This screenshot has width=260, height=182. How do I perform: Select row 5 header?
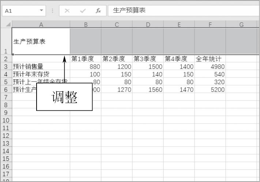6,82
